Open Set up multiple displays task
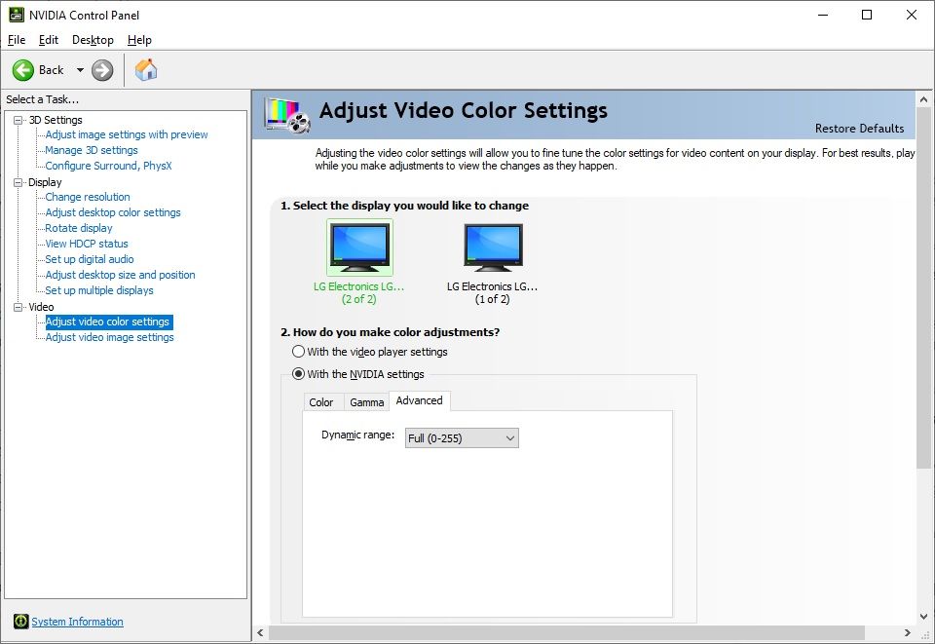The height and width of the screenshot is (644, 935). [99, 289]
